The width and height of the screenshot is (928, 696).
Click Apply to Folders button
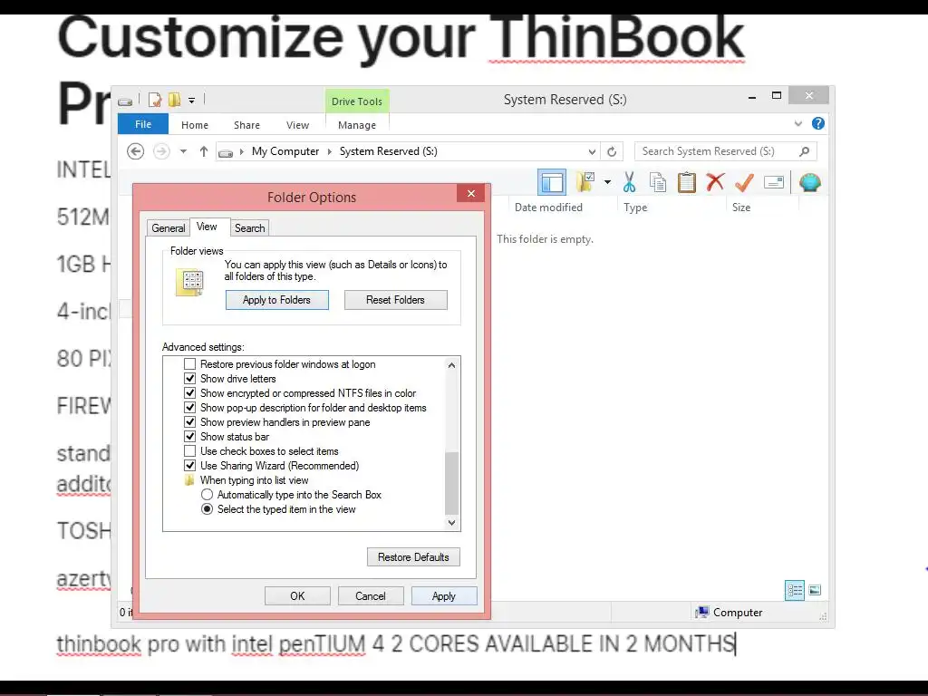[x=277, y=300]
